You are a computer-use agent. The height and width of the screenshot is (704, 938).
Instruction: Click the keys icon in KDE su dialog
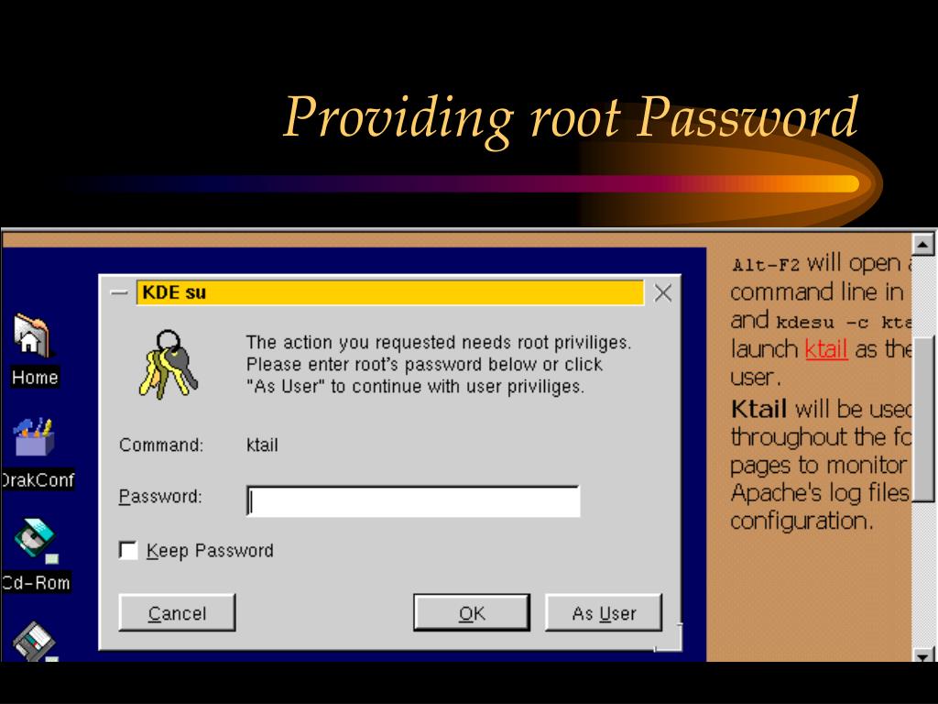point(169,364)
